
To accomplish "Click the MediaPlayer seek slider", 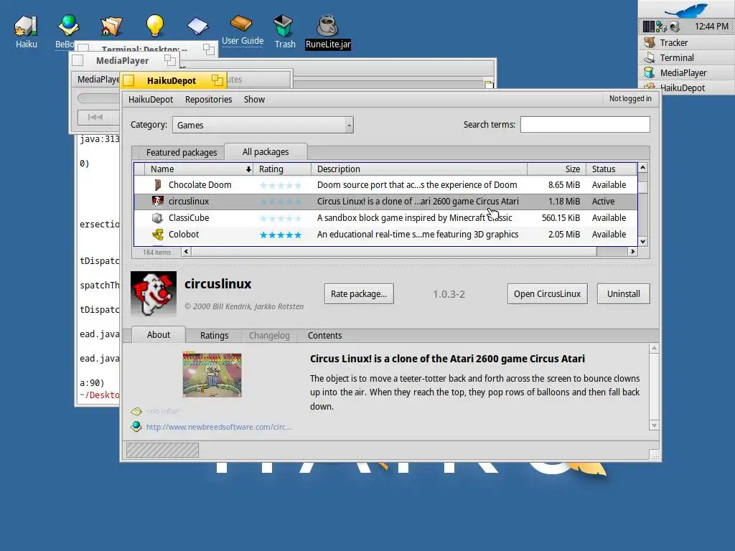I will tap(98, 98).
